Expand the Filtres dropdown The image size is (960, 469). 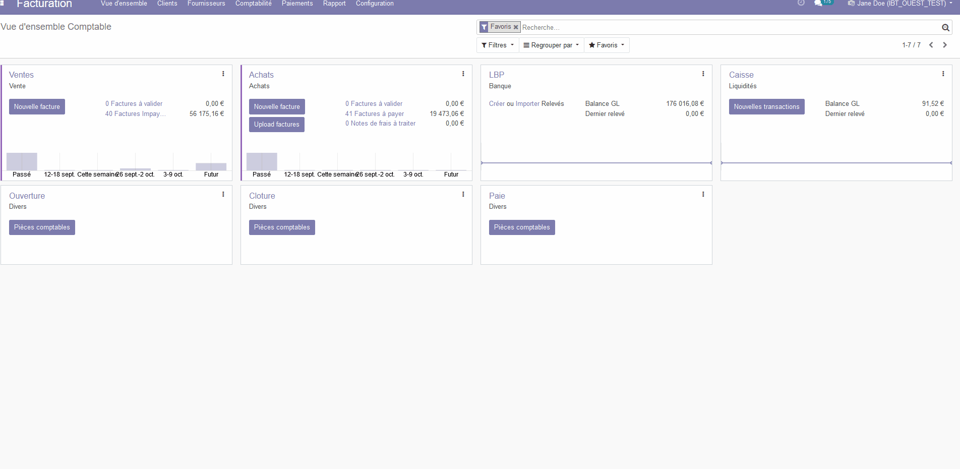[498, 45]
